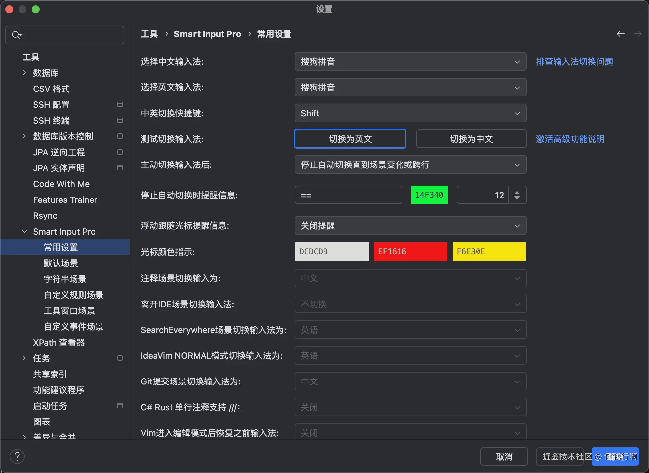The height and width of the screenshot is (473, 649).
Task: Click the == reminder text field
Action: tap(348, 195)
